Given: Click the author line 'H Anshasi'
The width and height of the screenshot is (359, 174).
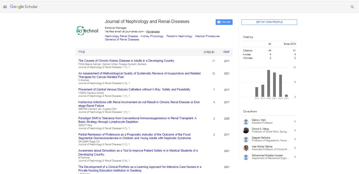Looking at the screenshot, I should point(84,80).
